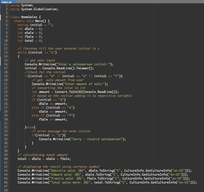The height and width of the screenshot is (192, 204).
Task: Collapse the fold marker at line 34
Action: click(x=9, y=135)
